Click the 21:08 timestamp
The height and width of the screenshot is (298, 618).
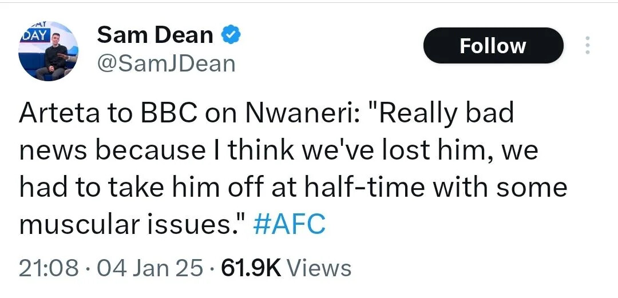[49, 269]
